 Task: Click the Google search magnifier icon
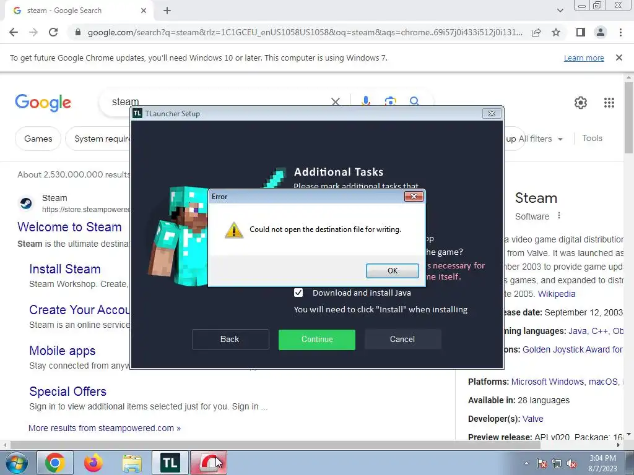point(414,101)
